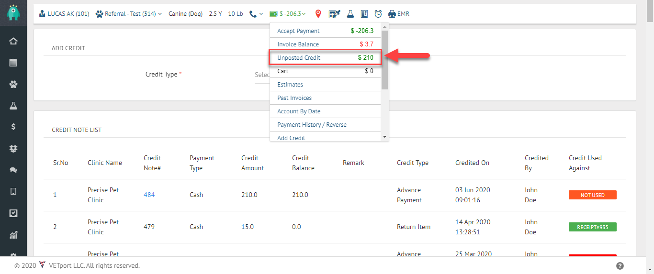Click the 15.0 credit amount cell
This screenshot has width=654, height=274.
[x=247, y=227]
